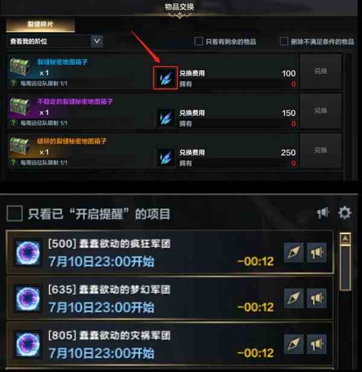Select the 裂缝碎片 tab

[40, 25]
